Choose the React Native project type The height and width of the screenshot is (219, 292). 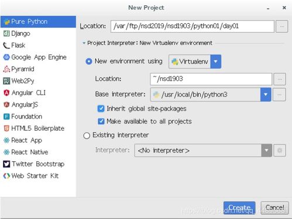coord(38,152)
